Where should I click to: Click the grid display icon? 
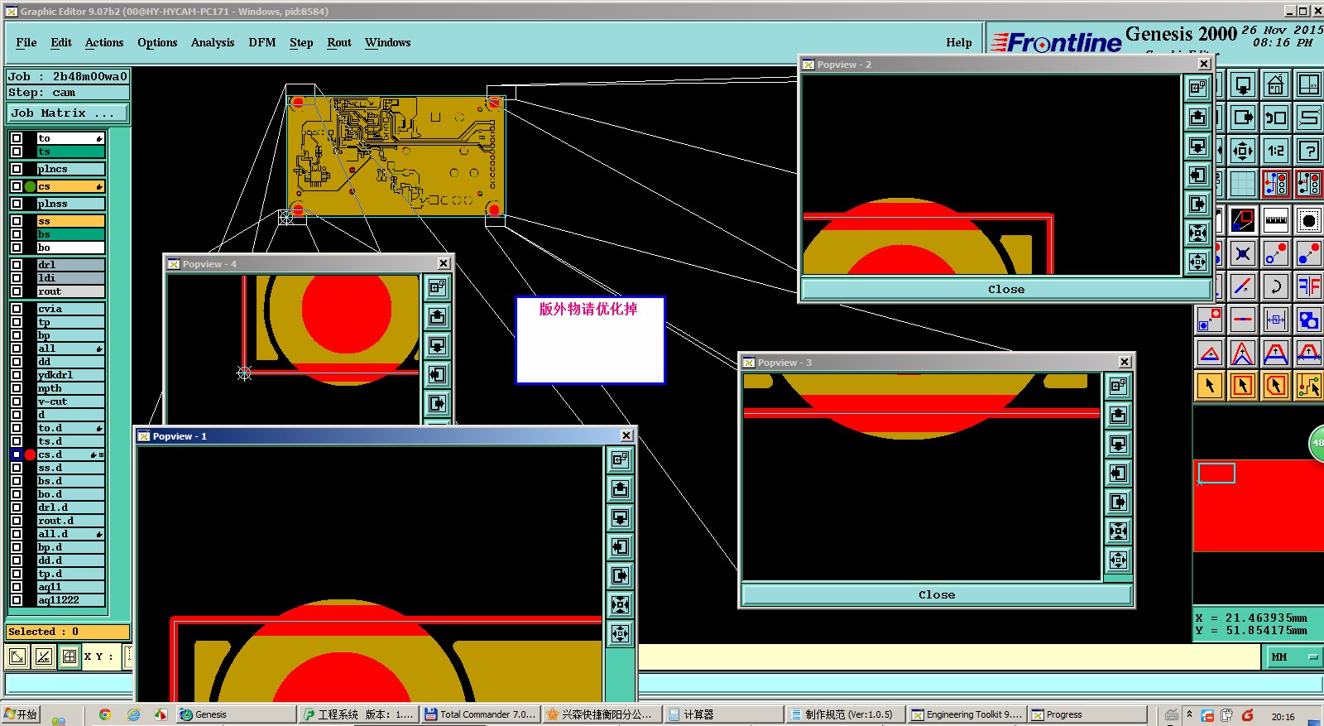pyautogui.click(x=1242, y=184)
